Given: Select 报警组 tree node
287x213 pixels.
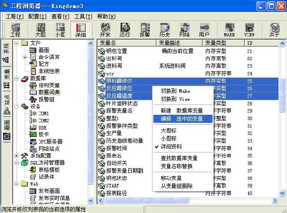Looking at the screenshot, I should [47, 100].
